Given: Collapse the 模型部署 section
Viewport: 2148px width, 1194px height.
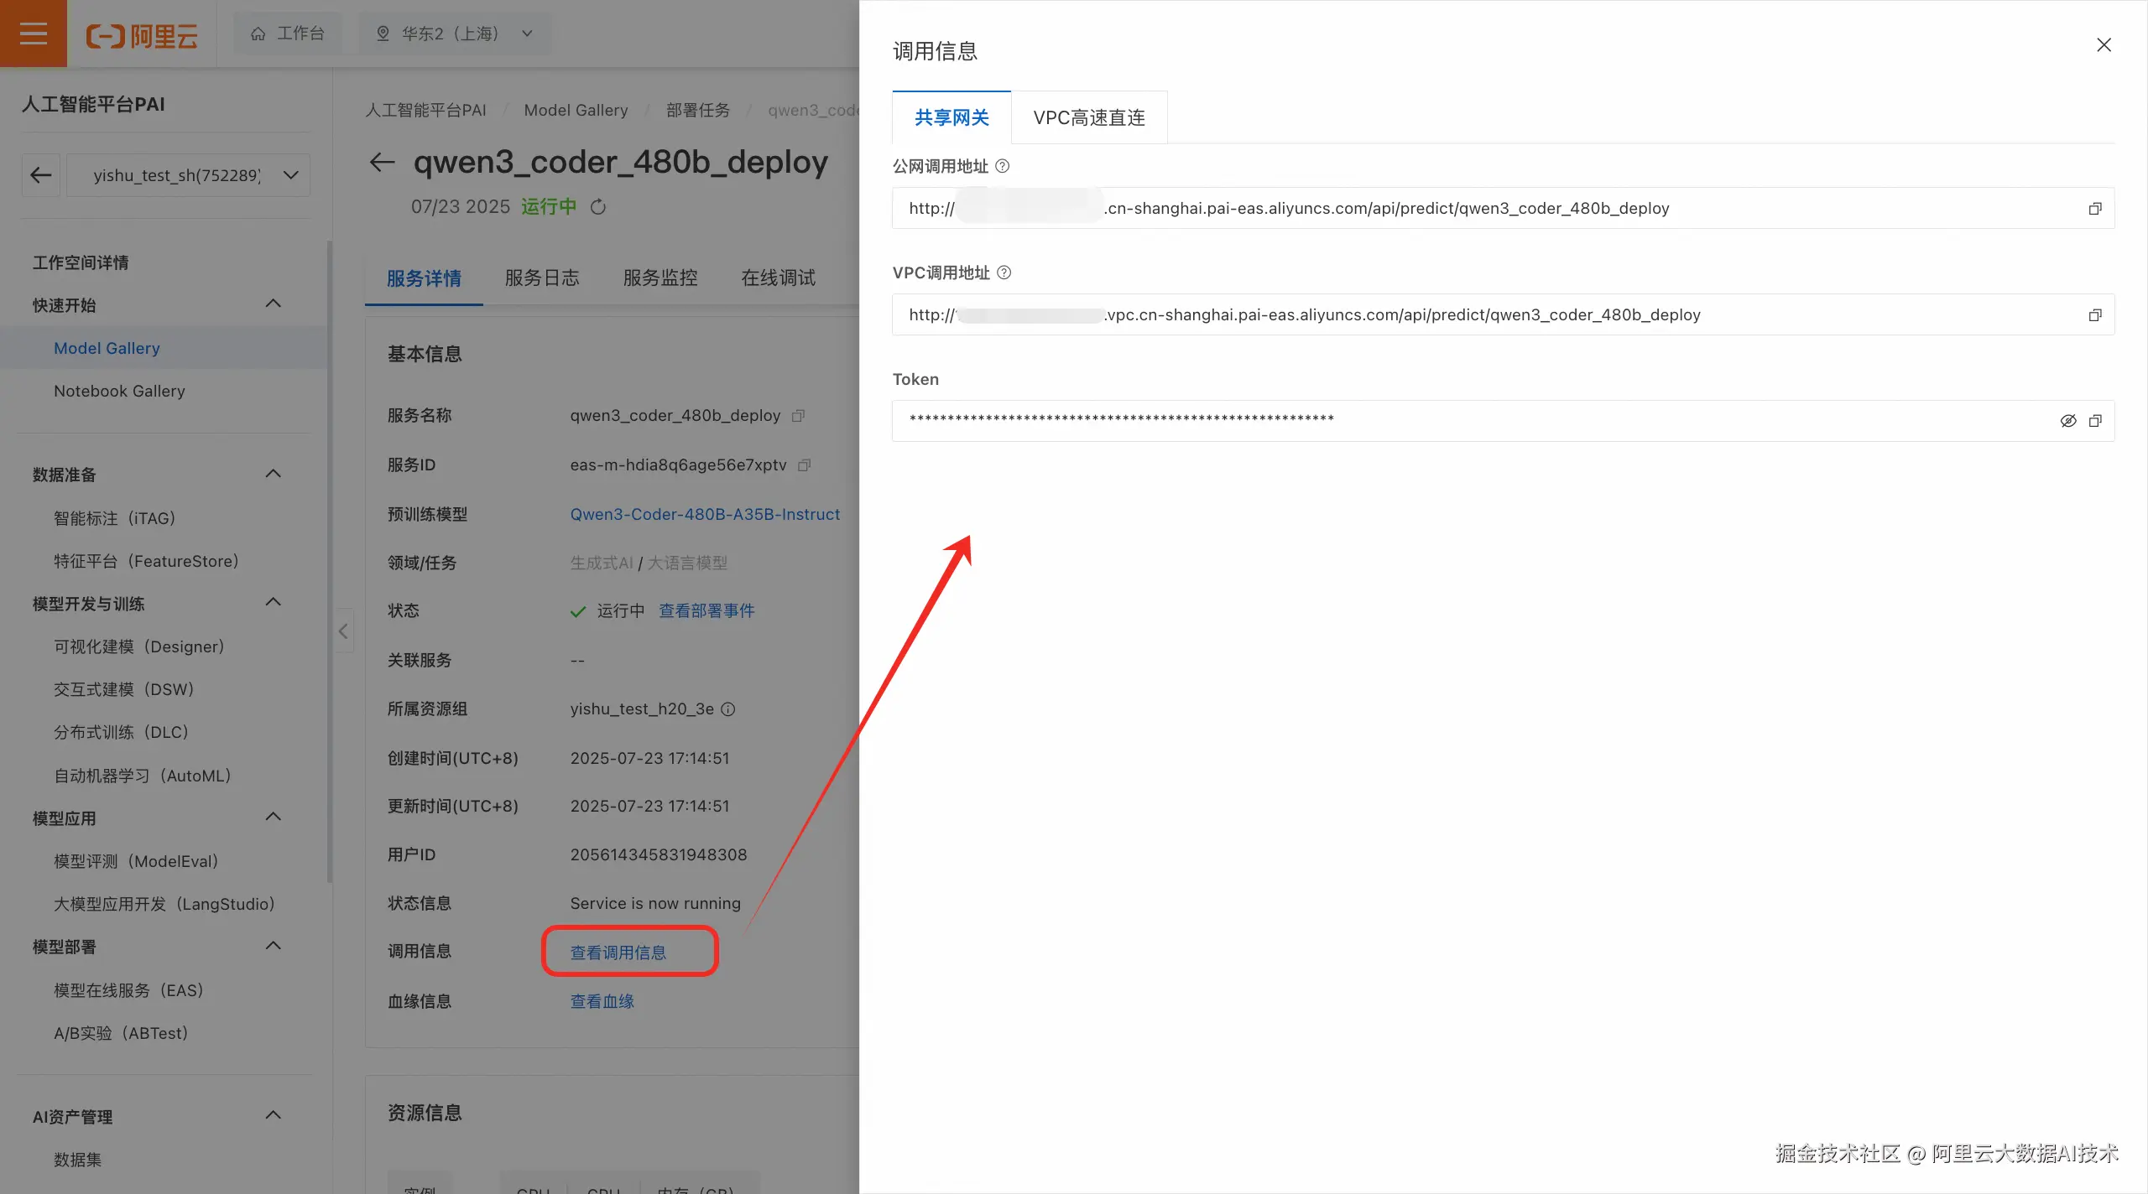Looking at the screenshot, I should coord(273,946).
